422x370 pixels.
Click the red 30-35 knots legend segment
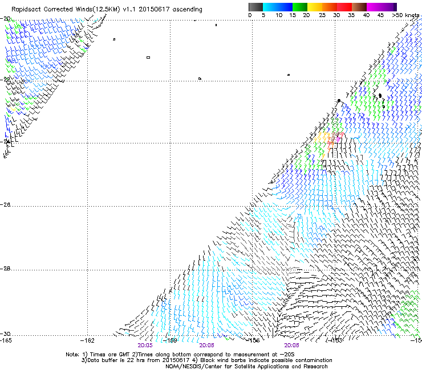344,7
